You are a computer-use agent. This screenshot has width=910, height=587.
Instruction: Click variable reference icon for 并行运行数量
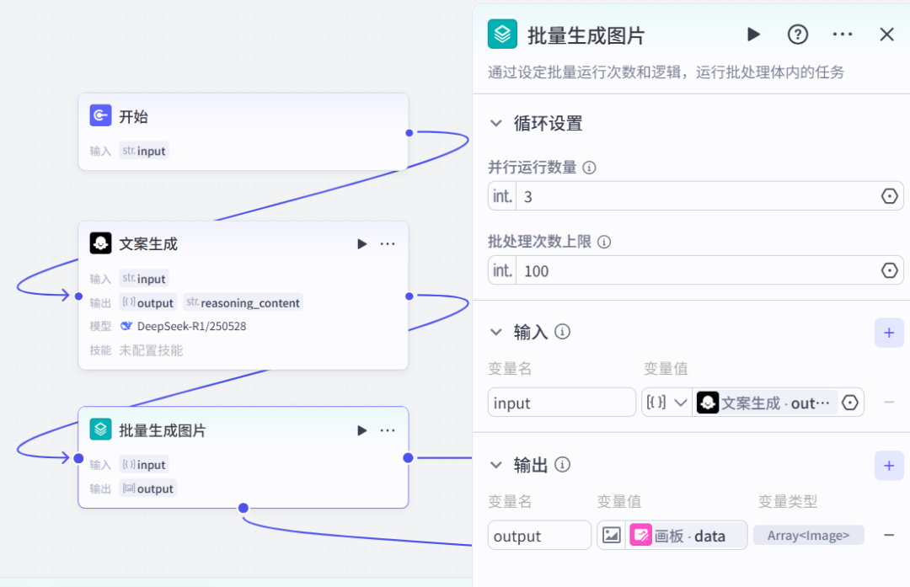point(889,196)
